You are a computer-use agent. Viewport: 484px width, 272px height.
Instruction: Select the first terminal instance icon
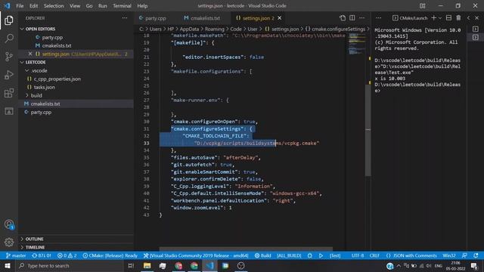(x=476, y=29)
